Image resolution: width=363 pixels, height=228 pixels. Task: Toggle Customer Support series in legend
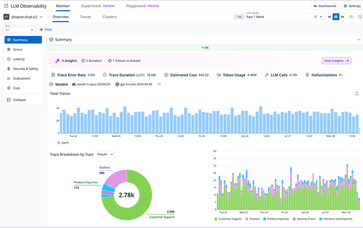229,219
